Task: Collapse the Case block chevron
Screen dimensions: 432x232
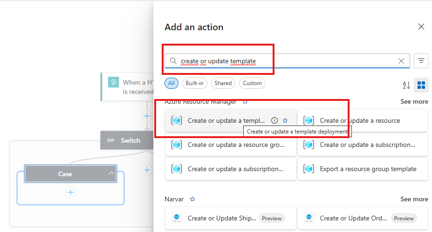Action: click(111, 173)
